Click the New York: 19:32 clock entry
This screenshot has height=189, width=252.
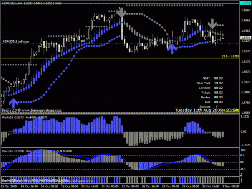point(210,83)
